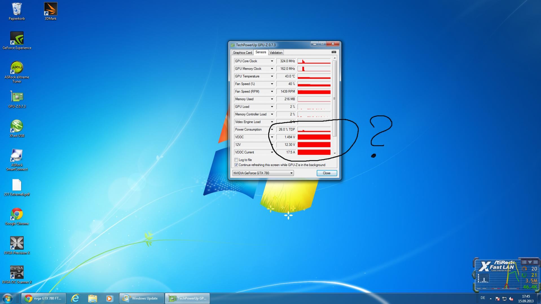Select the TechPowerUp GPU-Z taskbar button
This screenshot has width=541, height=304.
tap(187, 298)
